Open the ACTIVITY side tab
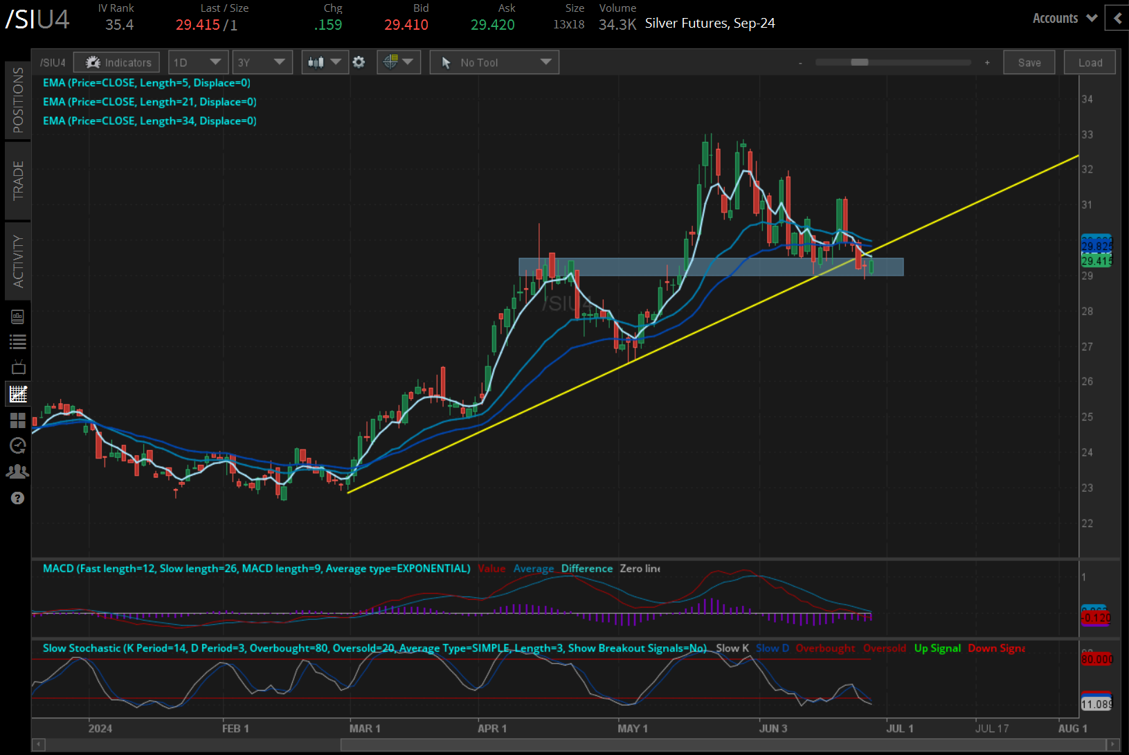Image resolution: width=1129 pixels, height=755 pixels. 18,261
